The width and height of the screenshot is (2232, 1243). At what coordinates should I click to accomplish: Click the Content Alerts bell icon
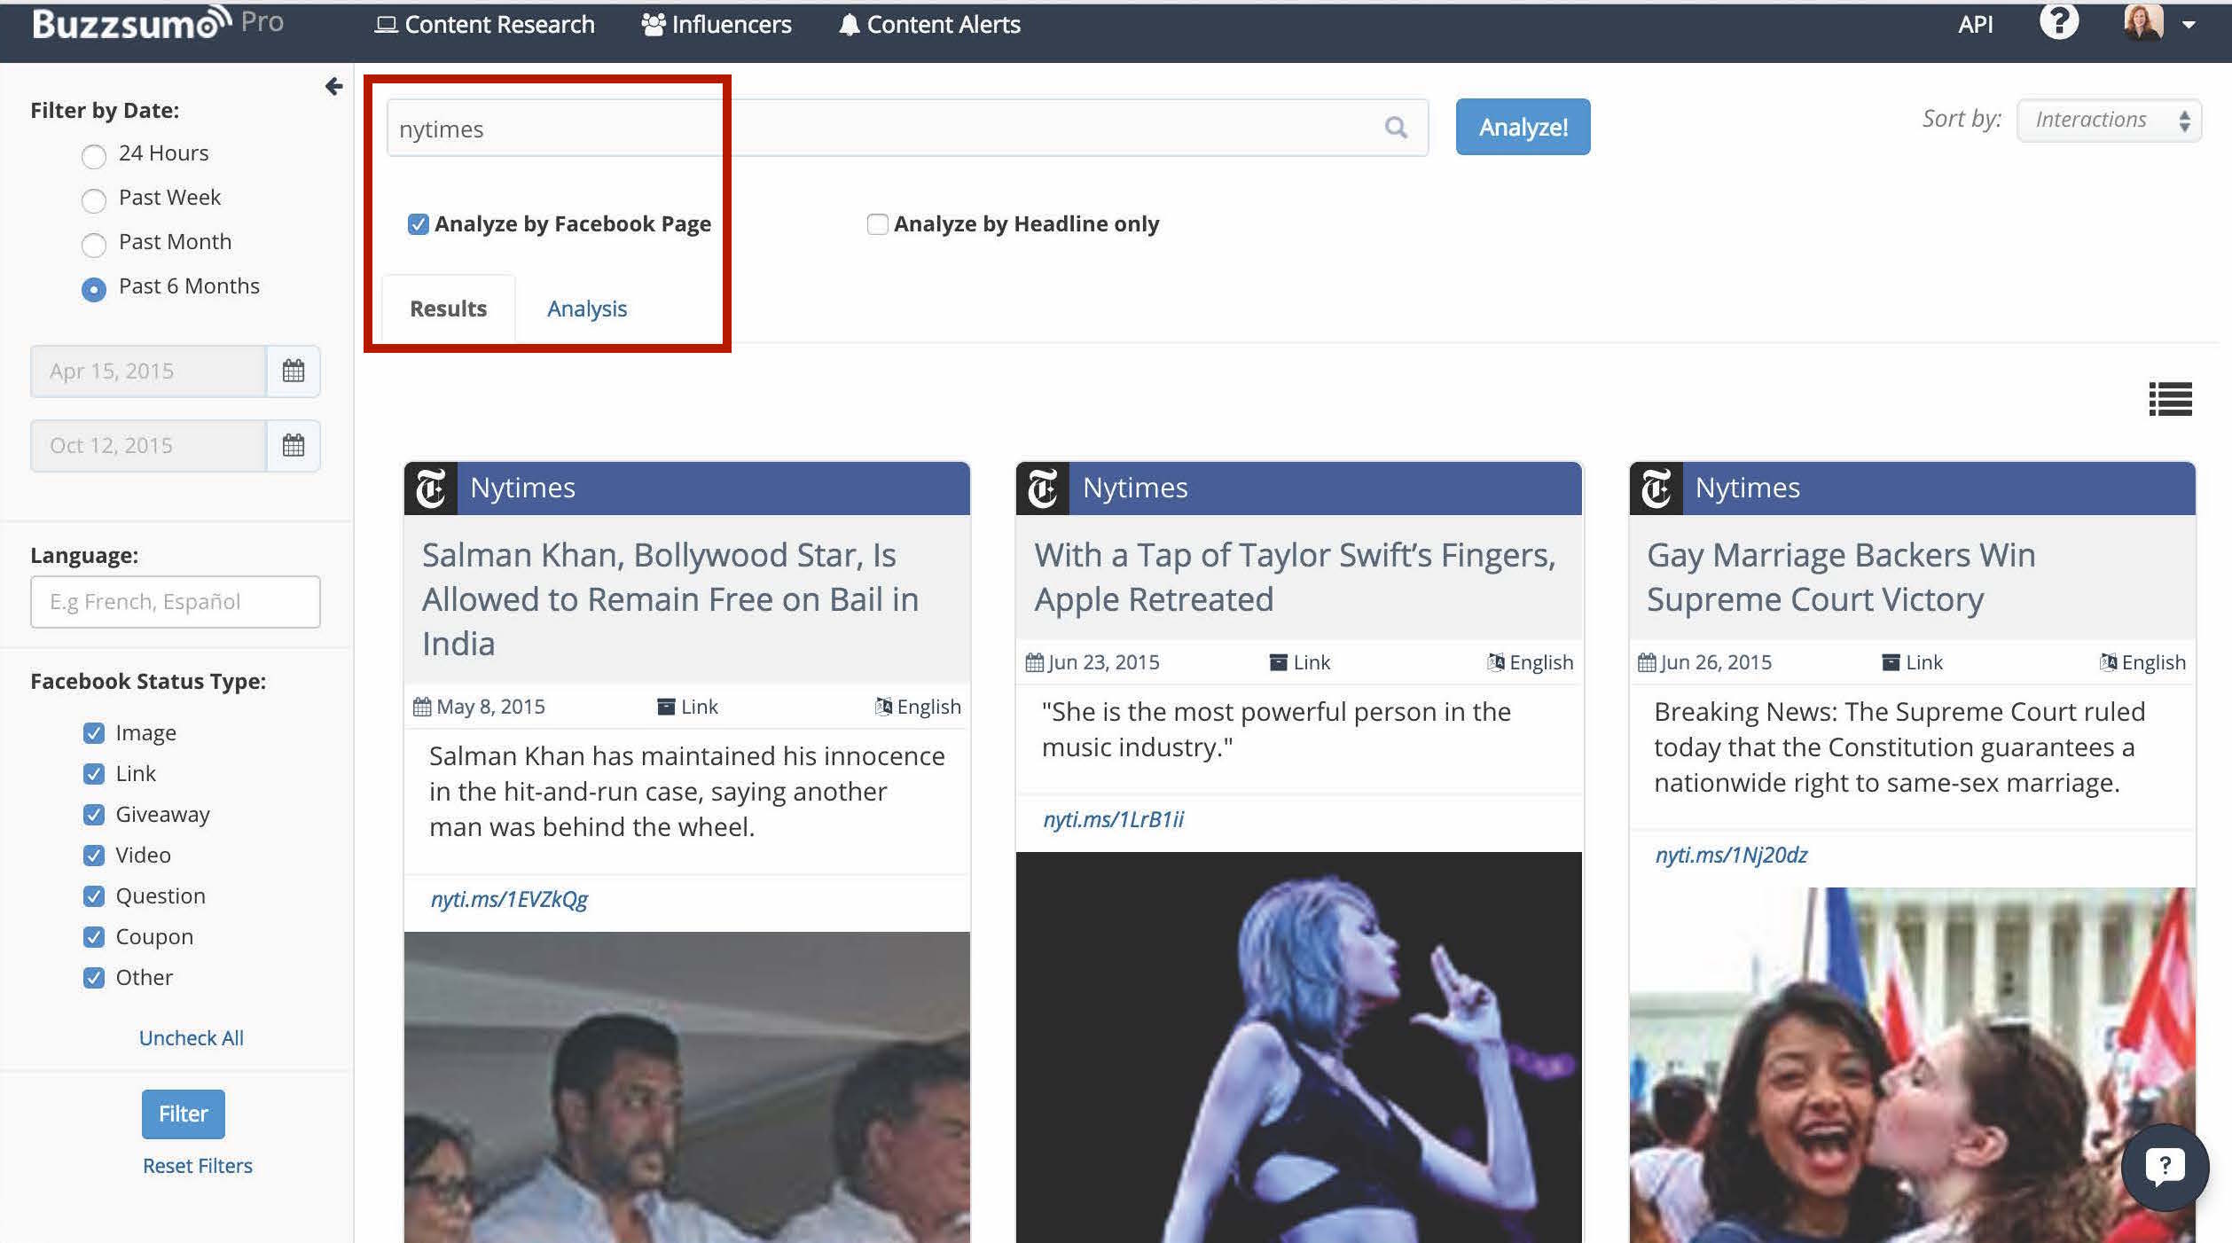coord(849,25)
